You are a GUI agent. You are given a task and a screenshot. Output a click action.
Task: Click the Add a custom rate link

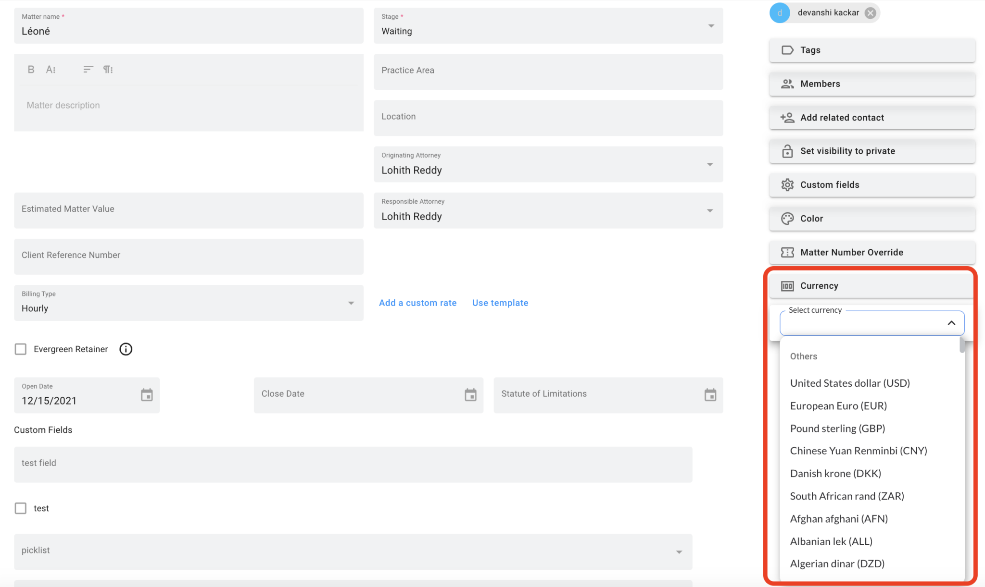pyautogui.click(x=417, y=303)
